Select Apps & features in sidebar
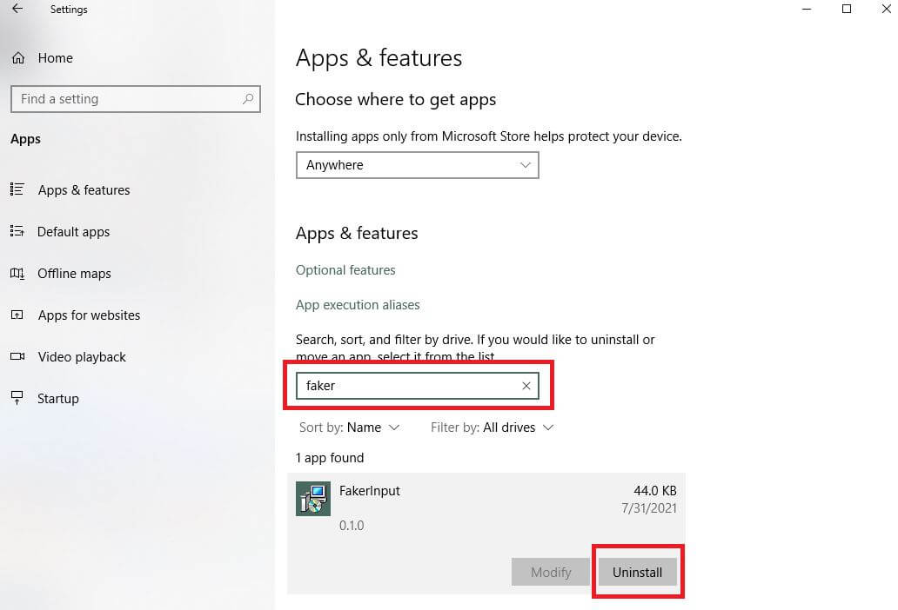The image size is (898, 610). (x=84, y=189)
